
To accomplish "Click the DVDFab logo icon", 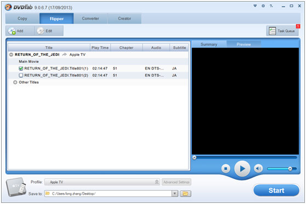I will (x=8, y=7).
